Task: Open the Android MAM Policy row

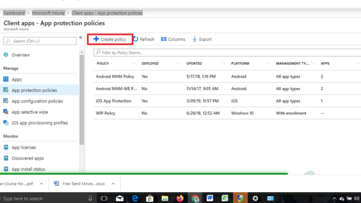Action: 227,76
